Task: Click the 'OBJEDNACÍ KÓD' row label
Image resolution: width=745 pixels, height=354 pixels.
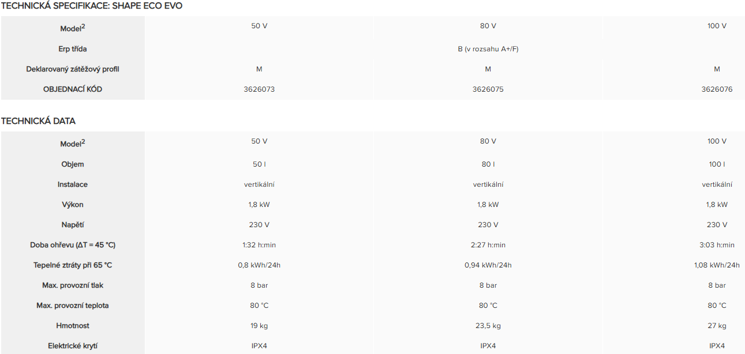Action: tap(73, 89)
